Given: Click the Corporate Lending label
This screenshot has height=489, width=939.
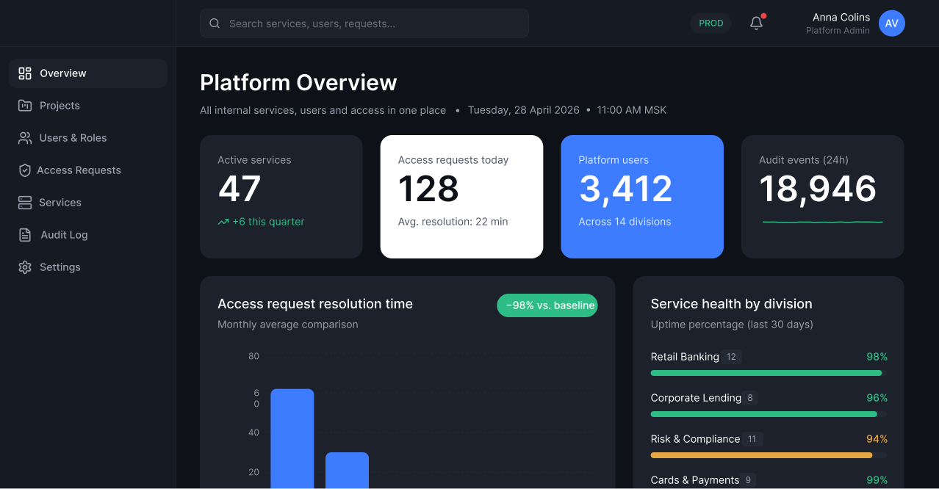Looking at the screenshot, I should (x=696, y=398).
